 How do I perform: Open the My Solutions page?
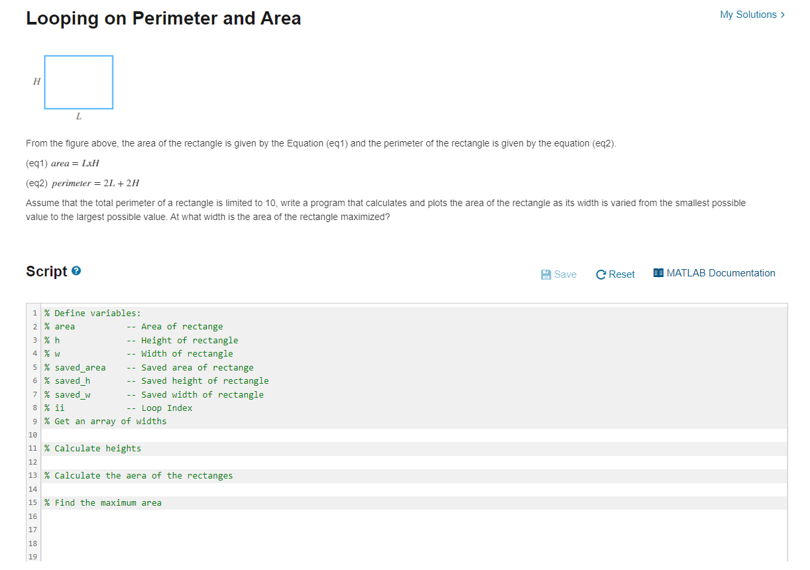748,14
